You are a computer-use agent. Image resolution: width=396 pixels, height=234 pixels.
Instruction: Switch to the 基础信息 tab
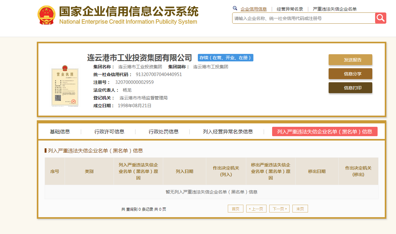pyautogui.click(x=60, y=131)
